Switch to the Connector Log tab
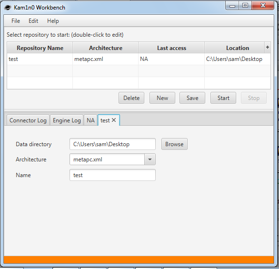Image resolution: width=279 pixels, height=269 pixels. [28, 120]
